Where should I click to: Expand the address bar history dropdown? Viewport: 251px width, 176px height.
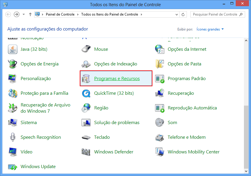tap(177, 15)
